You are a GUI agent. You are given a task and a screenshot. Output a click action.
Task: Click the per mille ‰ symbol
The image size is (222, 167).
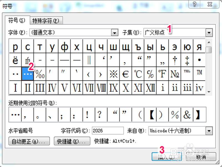(x=40, y=74)
